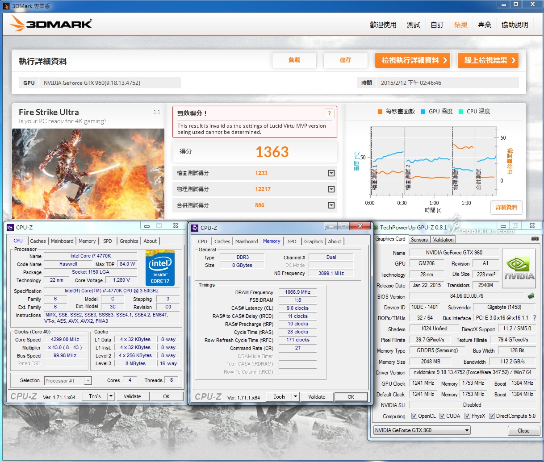Image resolution: width=544 pixels, height=462 pixels.
Task: Open the Bus Interface question mark help
Action: [534, 318]
